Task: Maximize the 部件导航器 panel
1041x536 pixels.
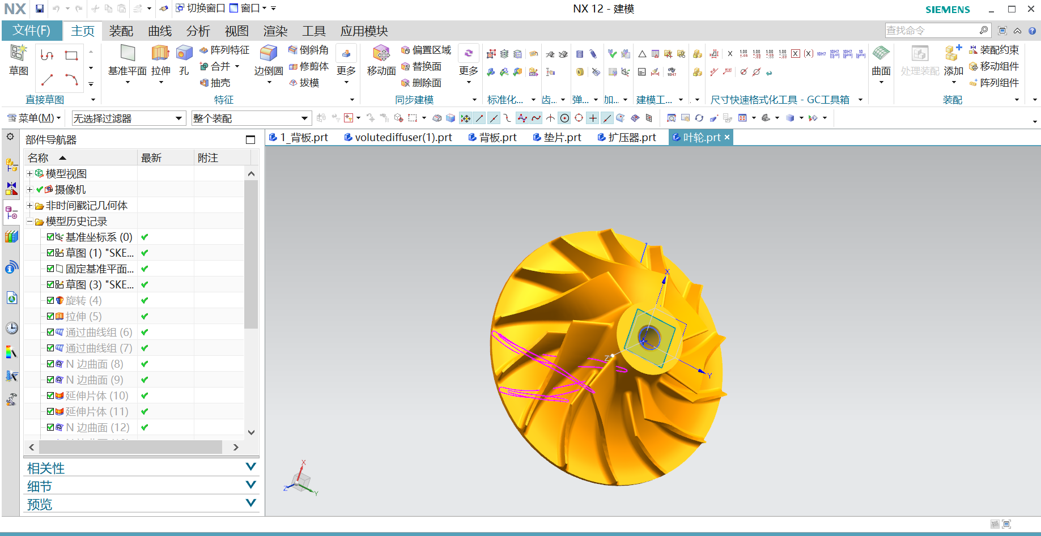Action: click(x=250, y=139)
